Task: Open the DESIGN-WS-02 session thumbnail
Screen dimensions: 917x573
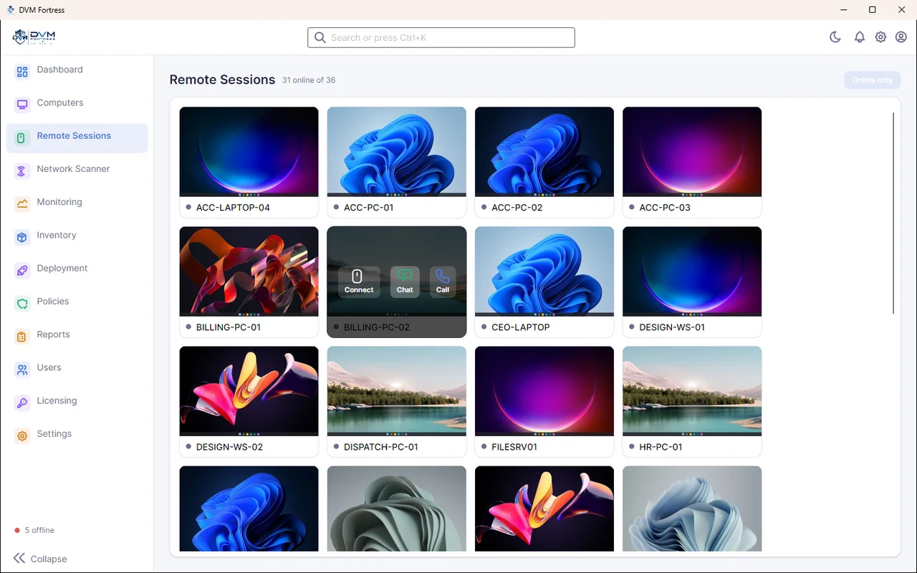Action: [249, 391]
